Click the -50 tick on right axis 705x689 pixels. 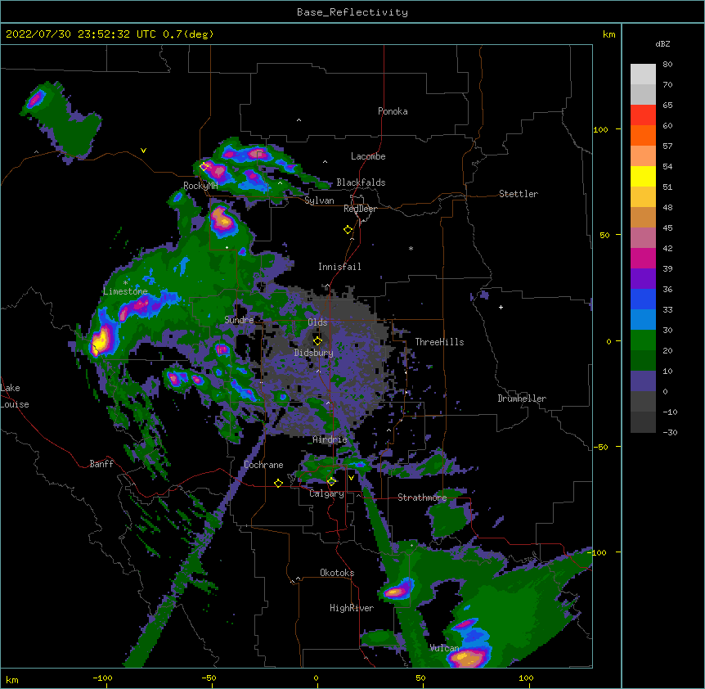(600, 447)
